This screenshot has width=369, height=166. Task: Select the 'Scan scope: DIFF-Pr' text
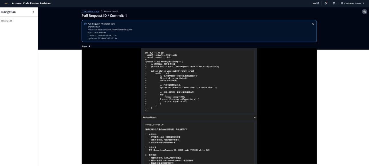click(97, 32)
